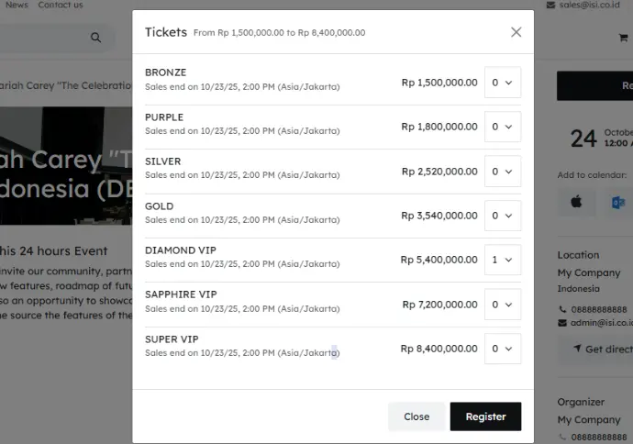Screen dimensions: 633x444
Task: Click the Close button in dialog footer
Action: pos(416,416)
